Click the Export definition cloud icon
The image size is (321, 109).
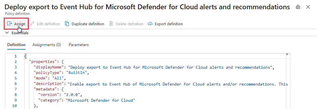[150, 24]
